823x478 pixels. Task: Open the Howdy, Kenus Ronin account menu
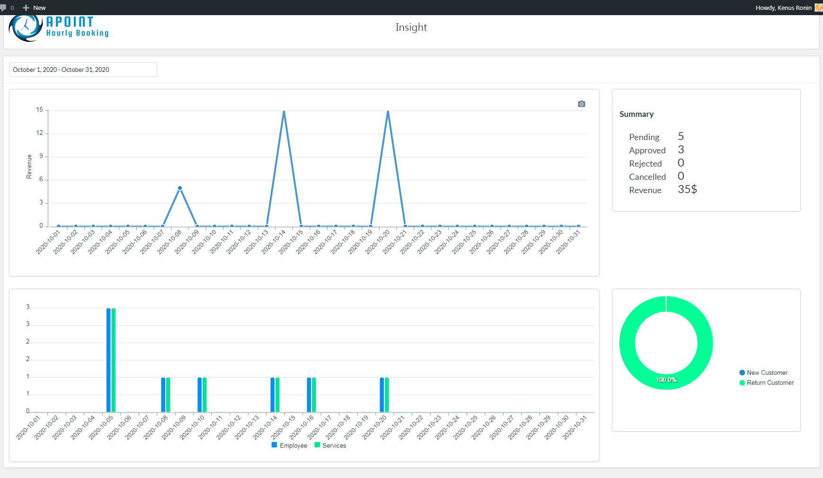[783, 8]
